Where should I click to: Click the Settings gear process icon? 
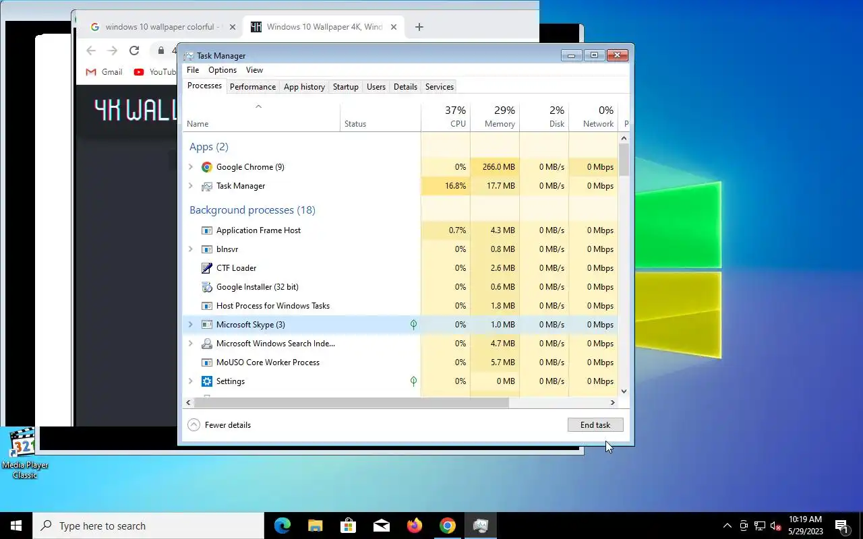click(x=207, y=381)
